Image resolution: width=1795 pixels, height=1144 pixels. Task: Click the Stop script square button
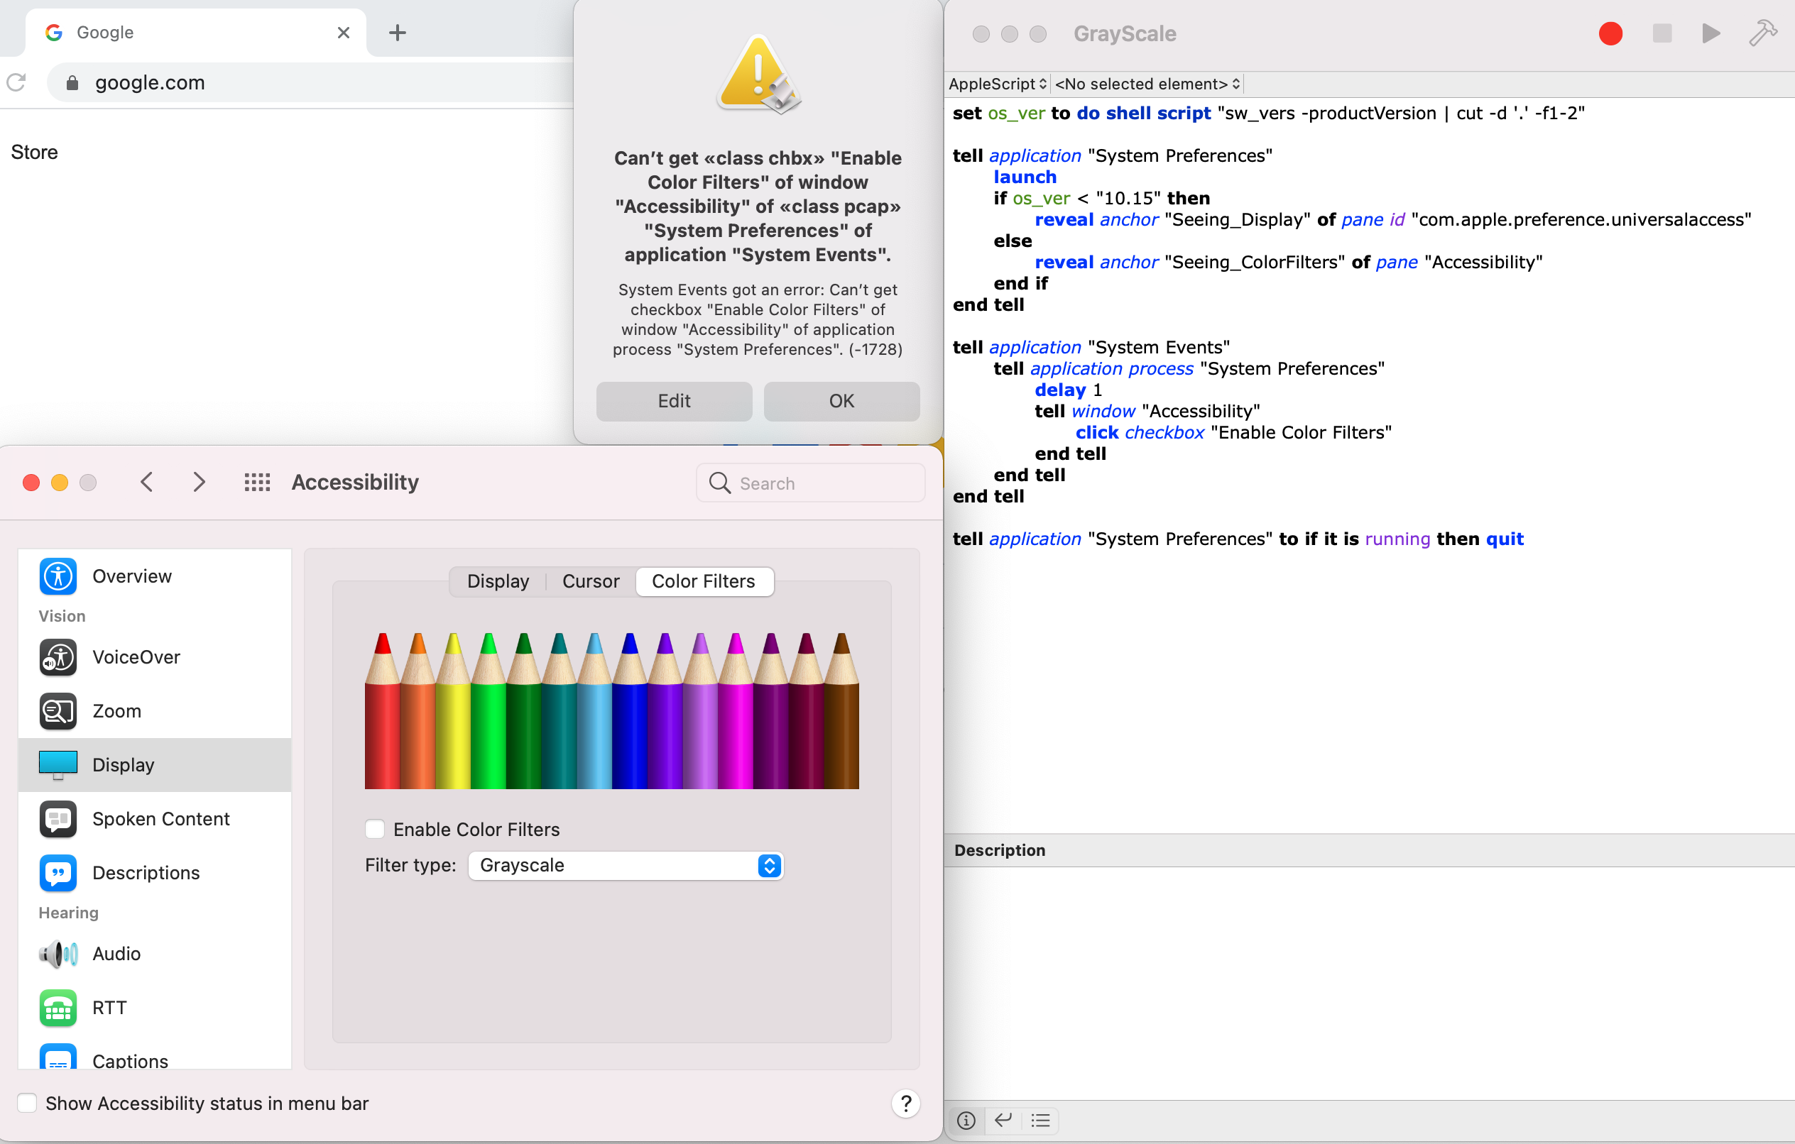(x=1662, y=33)
